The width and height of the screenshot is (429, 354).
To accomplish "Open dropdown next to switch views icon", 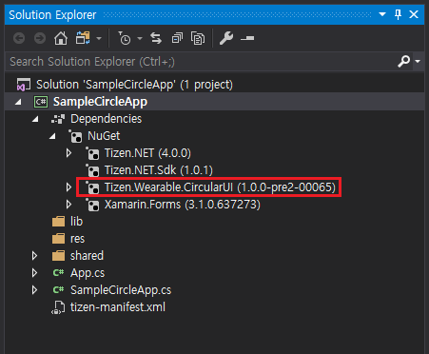I will point(99,39).
